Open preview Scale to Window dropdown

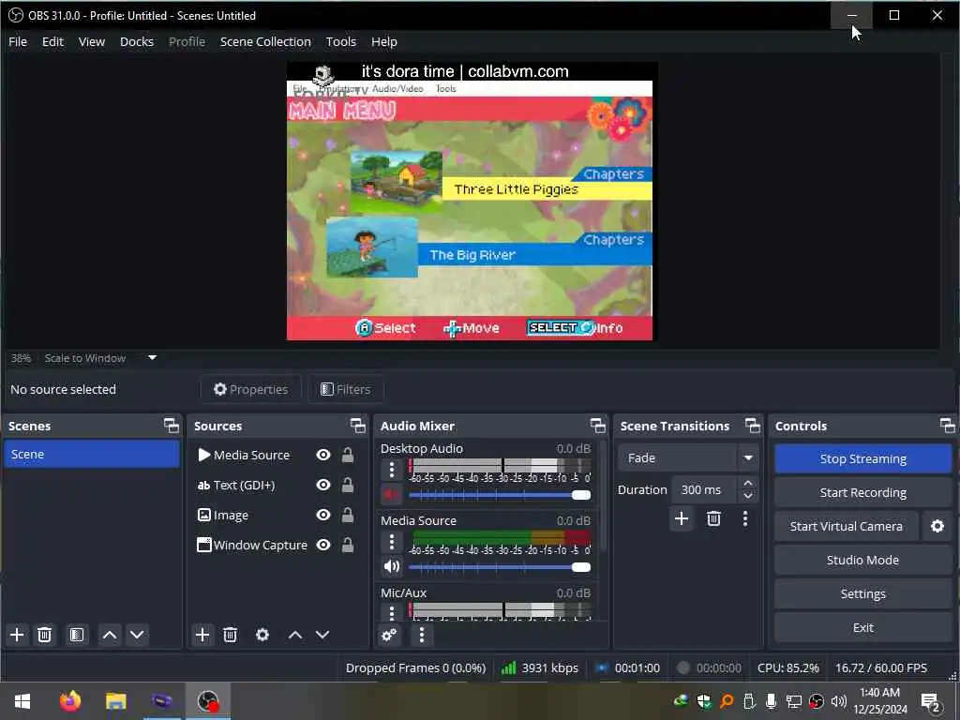point(152,357)
